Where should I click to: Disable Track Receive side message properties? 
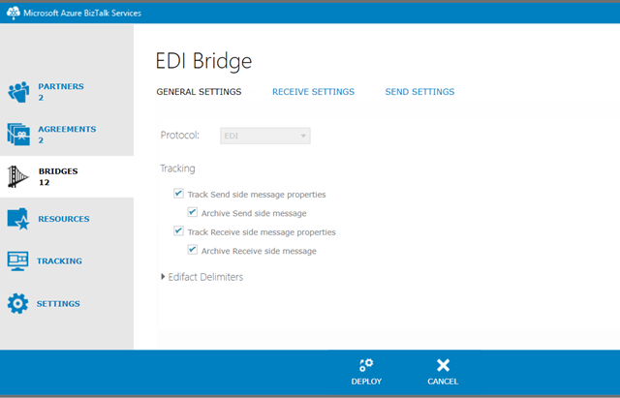(179, 231)
